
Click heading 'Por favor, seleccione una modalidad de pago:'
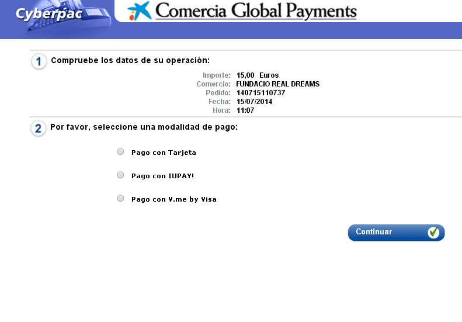coord(144,127)
